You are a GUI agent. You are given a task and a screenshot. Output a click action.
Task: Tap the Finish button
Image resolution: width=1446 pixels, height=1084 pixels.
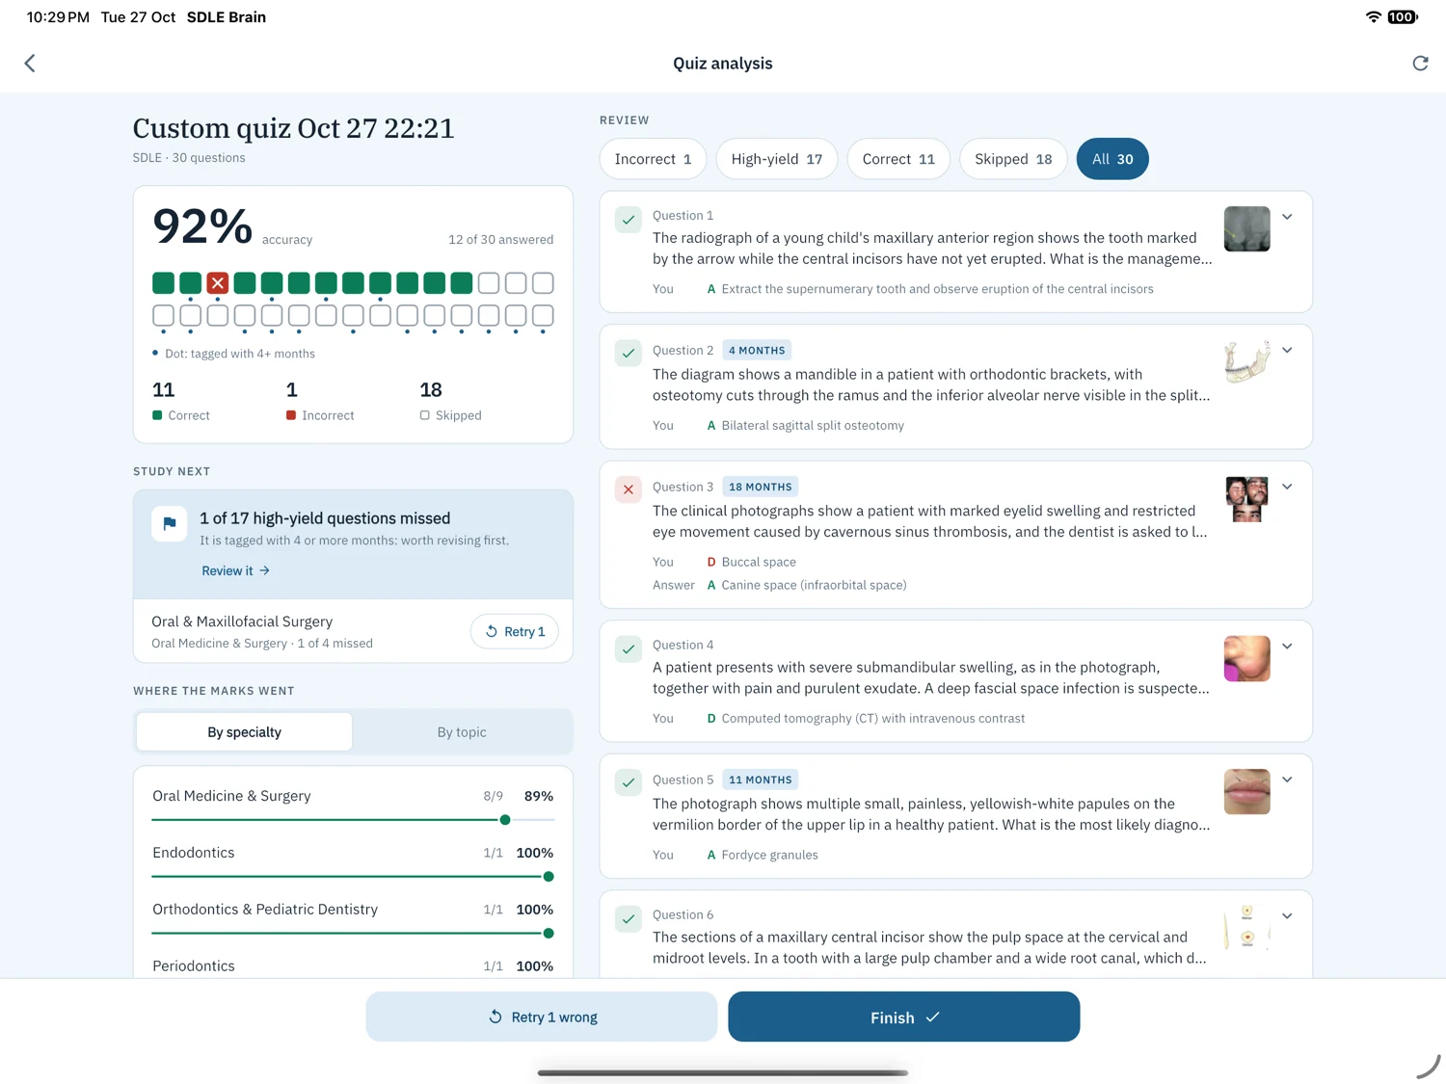tap(904, 1017)
